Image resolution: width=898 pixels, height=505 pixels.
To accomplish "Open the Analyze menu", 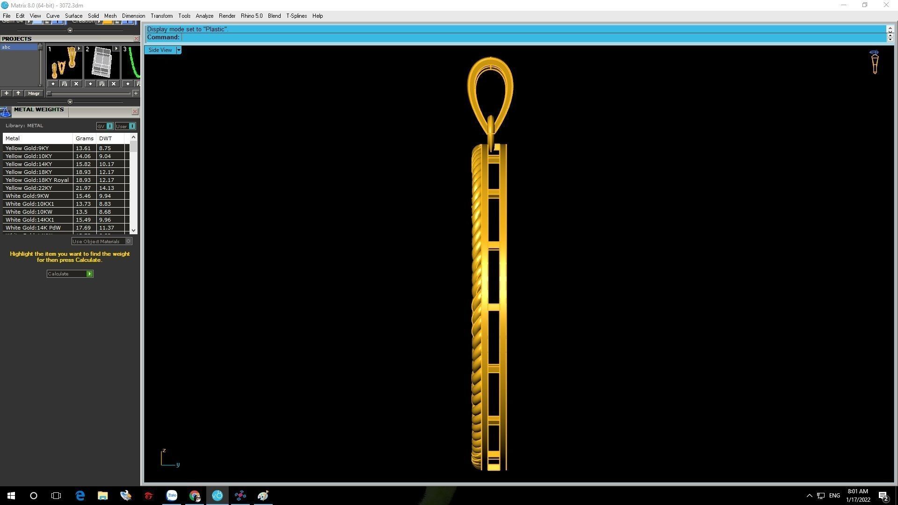I will click(x=204, y=16).
